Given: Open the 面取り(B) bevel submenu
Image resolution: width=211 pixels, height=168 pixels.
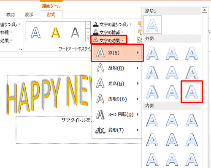Looking at the screenshot, I should 117,99.
